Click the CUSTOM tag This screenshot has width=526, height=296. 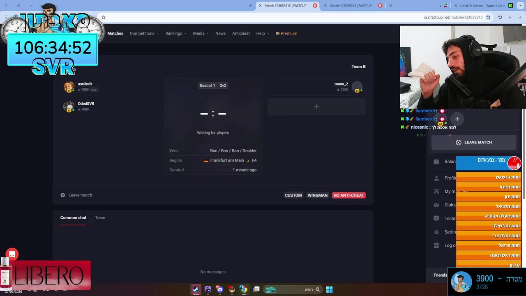click(293, 195)
